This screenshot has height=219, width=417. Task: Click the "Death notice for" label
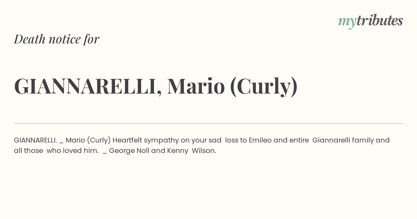pos(57,39)
